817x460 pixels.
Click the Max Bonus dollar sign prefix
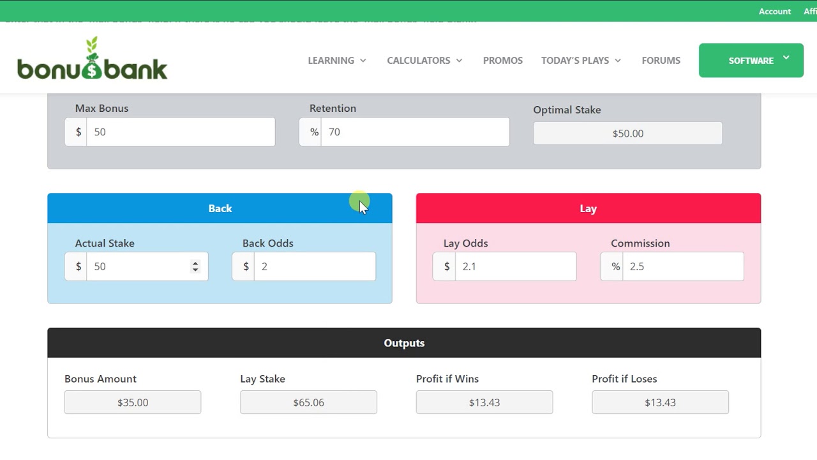pos(76,132)
